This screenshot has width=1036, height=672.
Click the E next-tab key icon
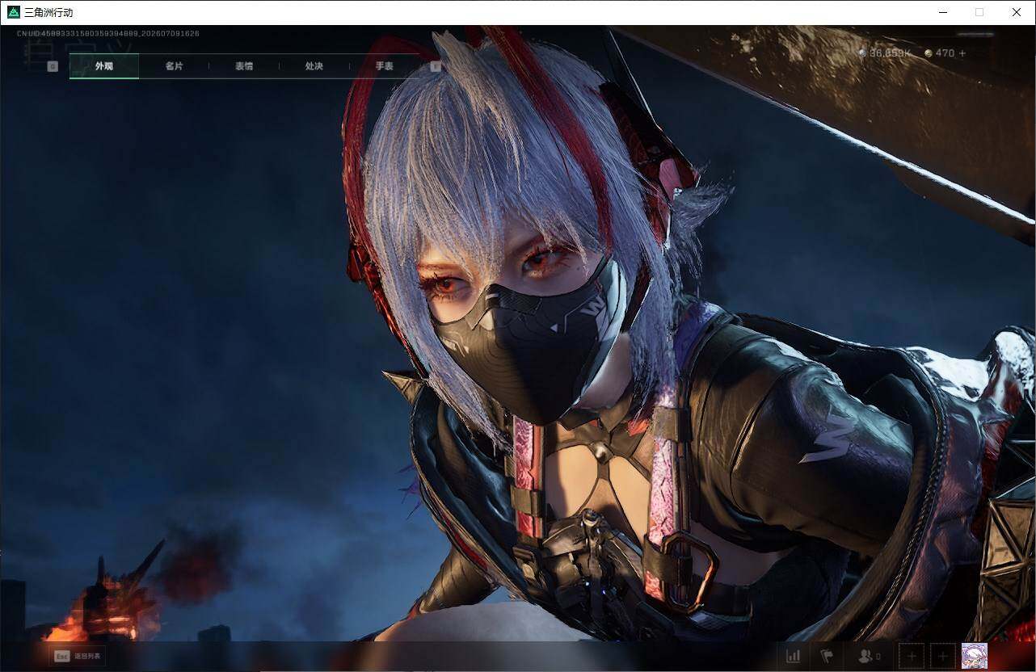[x=436, y=66]
